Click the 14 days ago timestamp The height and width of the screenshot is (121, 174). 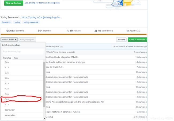pyautogui.click(x=141, y=62)
